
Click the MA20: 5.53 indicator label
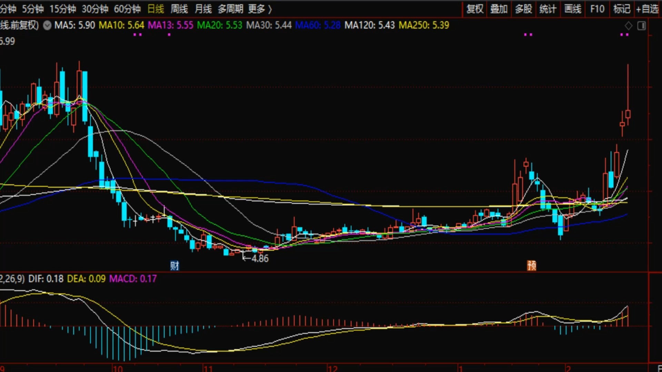pos(220,25)
